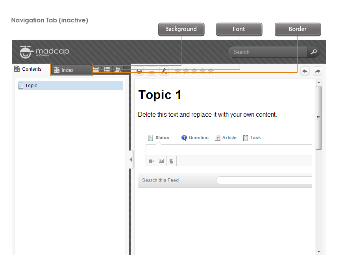The image size is (344, 277).
Task: Click into the header Search field
Action: (267, 52)
